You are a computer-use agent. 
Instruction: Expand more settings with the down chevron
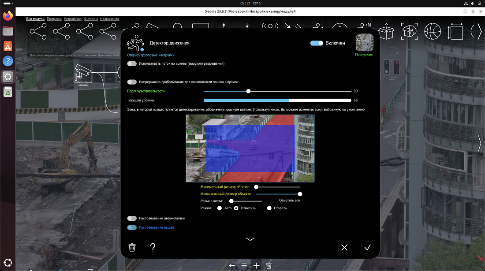pyautogui.click(x=250, y=239)
